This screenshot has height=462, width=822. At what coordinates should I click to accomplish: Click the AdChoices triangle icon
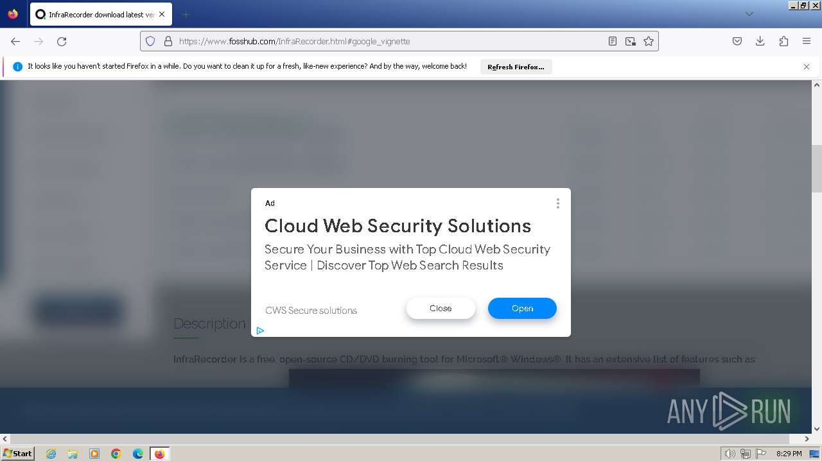pos(260,331)
